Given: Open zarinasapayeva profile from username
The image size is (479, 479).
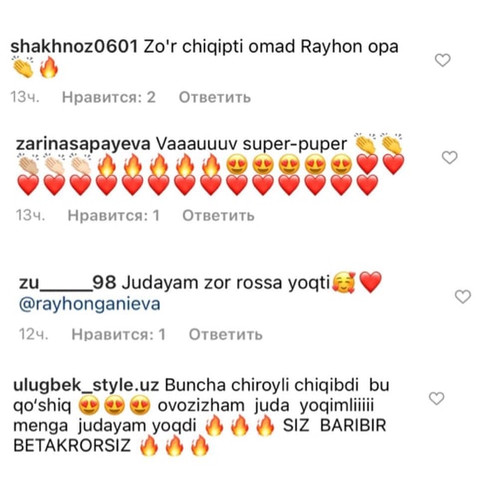Looking at the screenshot, I should 83,145.
